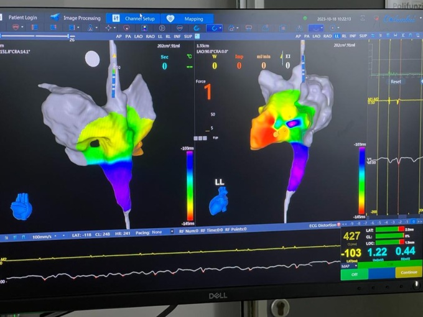Select INF view in left map panel
This screenshot has width=423, height=317.
(177, 37)
